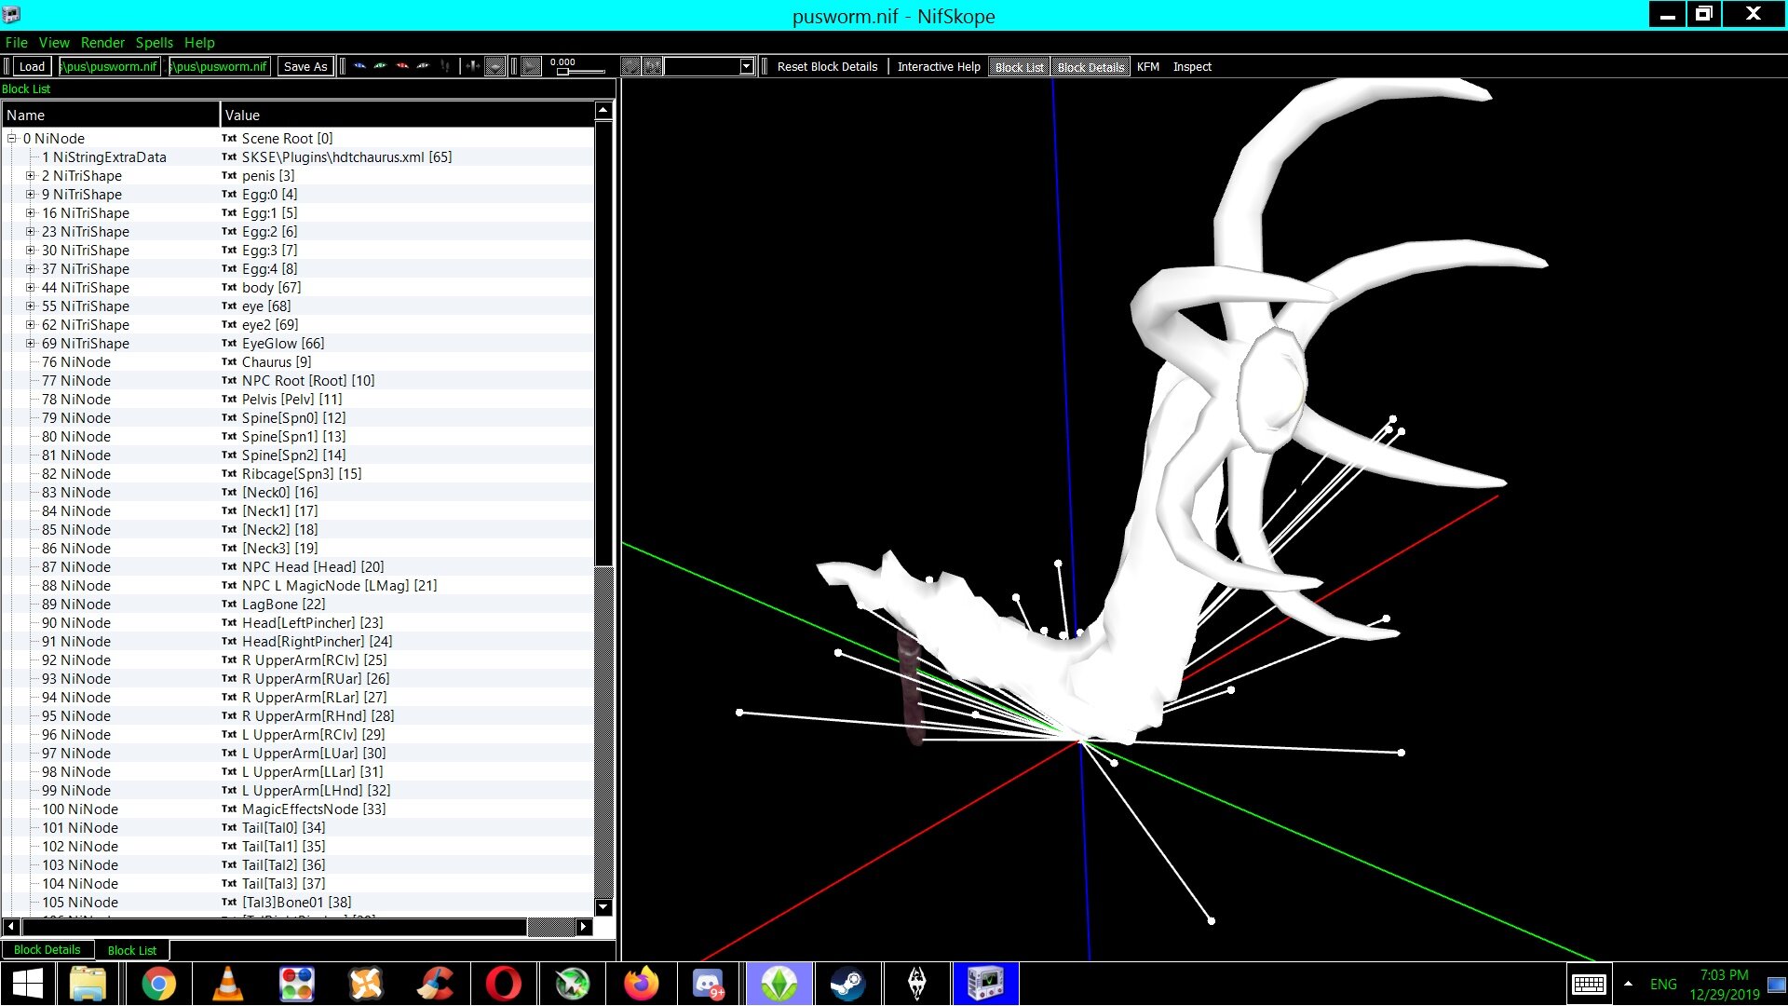
Task: Click the load file path field
Action: tap(109, 67)
